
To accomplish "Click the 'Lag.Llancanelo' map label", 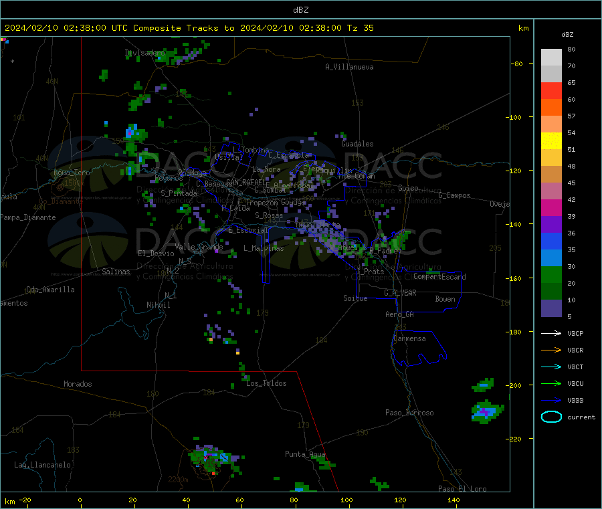I will pos(43,465).
